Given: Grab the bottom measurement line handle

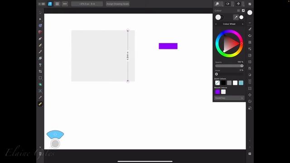Looking at the screenshot, I should click(128, 81).
